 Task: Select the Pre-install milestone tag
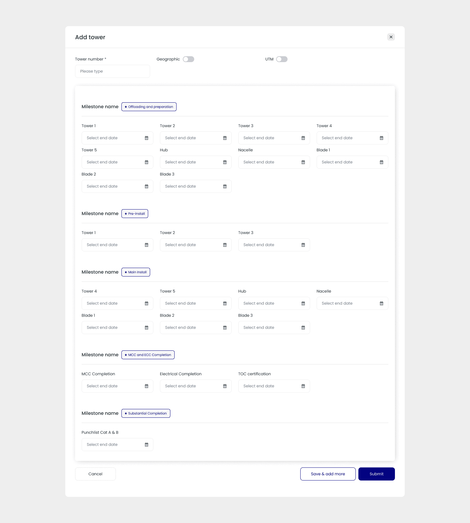pyautogui.click(x=135, y=214)
